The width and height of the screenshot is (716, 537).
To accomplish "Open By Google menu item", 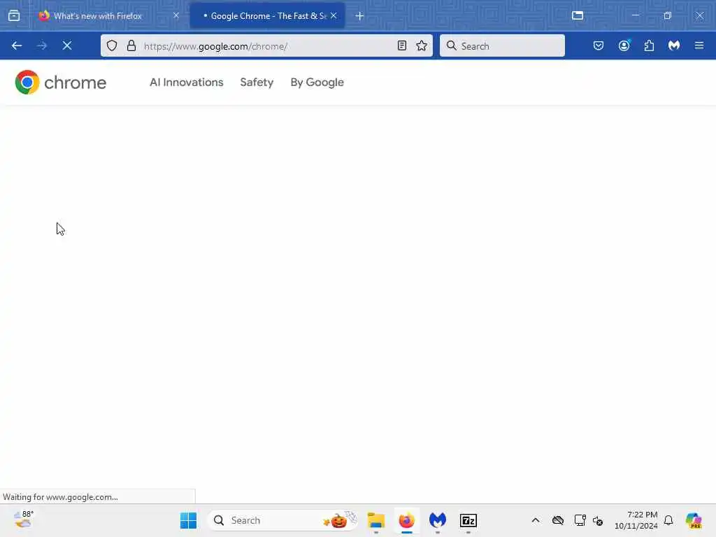I will (317, 83).
